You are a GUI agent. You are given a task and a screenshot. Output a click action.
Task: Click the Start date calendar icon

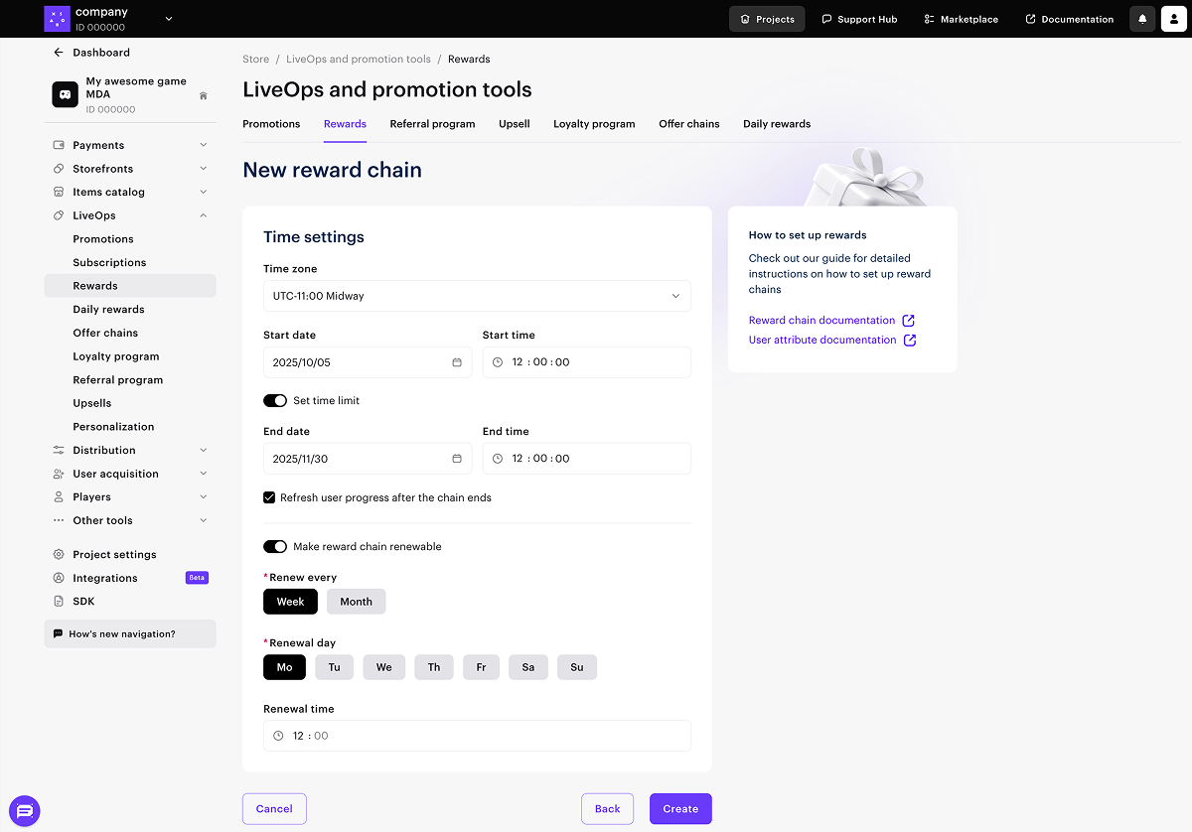tap(457, 362)
